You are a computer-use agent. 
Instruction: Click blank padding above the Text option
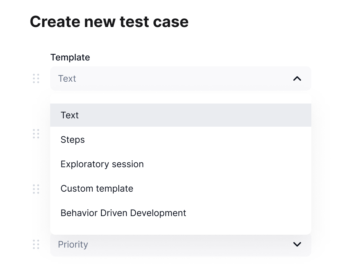(x=180, y=99)
